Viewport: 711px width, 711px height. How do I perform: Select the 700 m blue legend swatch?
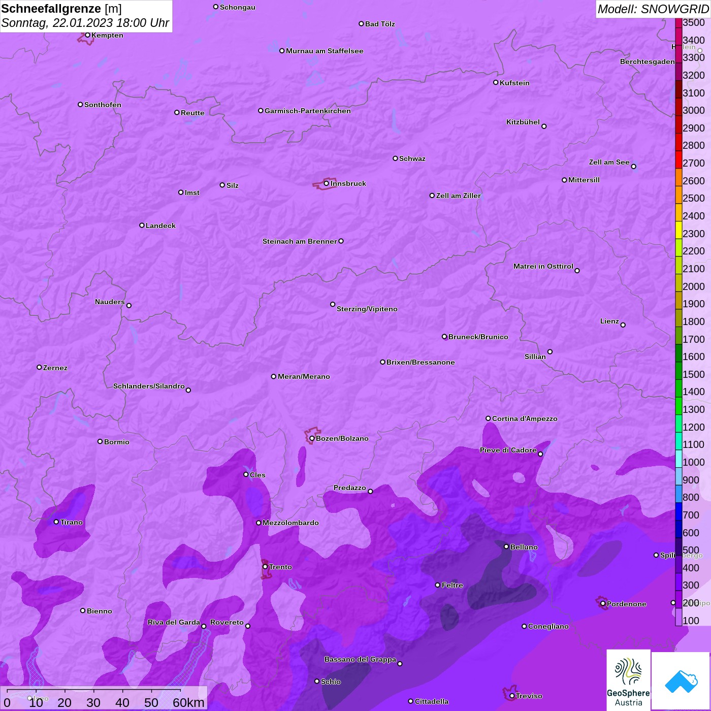click(x=678, y=511)
